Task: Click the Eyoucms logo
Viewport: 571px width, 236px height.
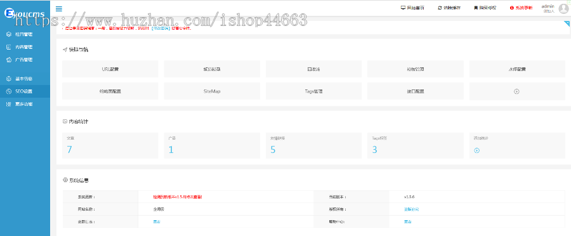Action: (25, 14)
